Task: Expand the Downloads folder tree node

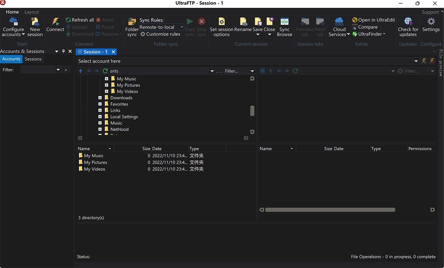Action: (100, 98)
